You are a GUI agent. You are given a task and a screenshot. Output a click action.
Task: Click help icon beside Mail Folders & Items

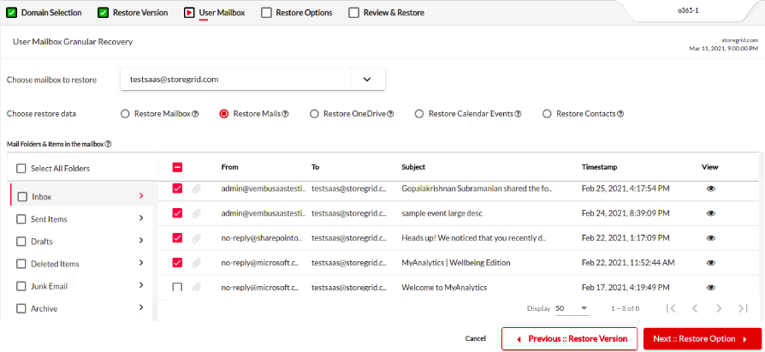pyautogui.click(x=109, y=144)
